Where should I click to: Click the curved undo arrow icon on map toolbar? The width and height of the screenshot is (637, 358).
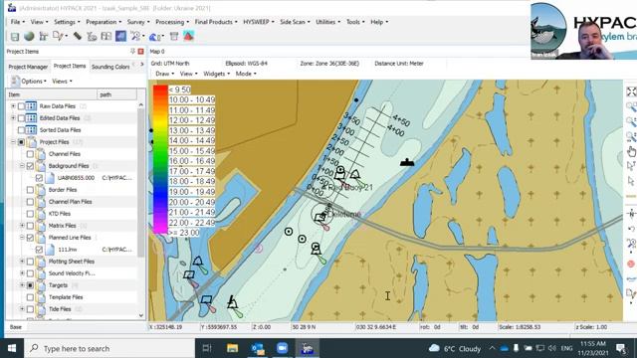tap(631, 229)
